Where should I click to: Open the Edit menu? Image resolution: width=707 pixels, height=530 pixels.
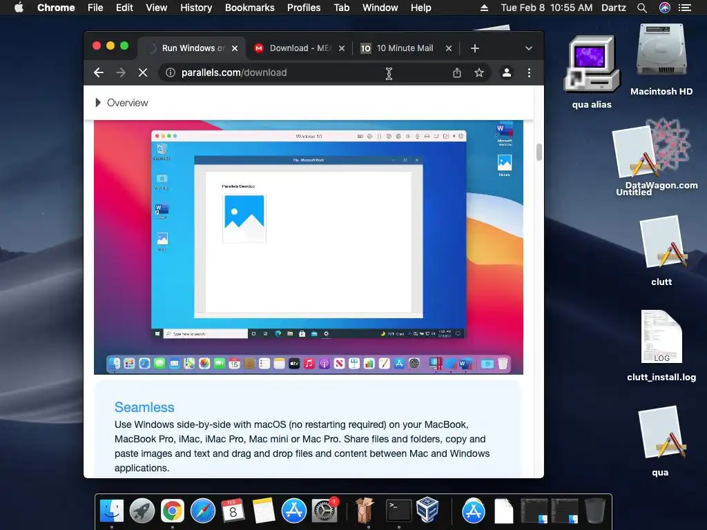(x=124, y=8)
